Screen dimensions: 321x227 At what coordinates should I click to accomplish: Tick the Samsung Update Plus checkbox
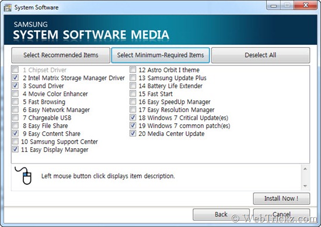tap(133, 78)
